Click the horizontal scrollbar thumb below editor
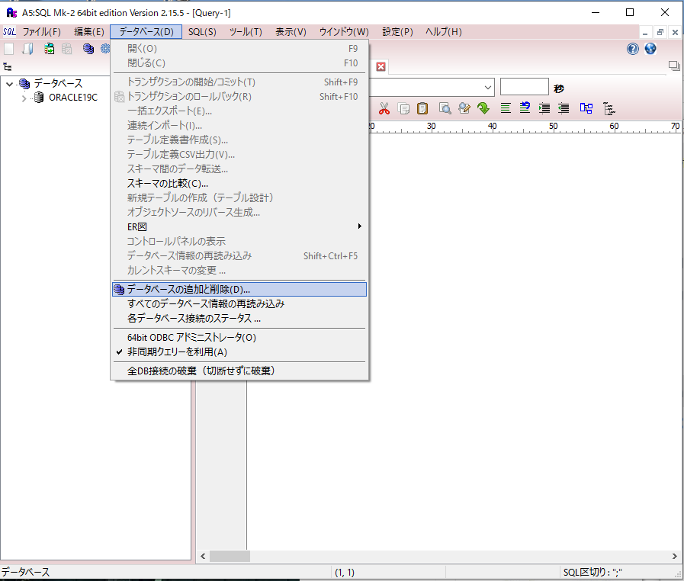This screenshot has height=581, width=684. 230,557
